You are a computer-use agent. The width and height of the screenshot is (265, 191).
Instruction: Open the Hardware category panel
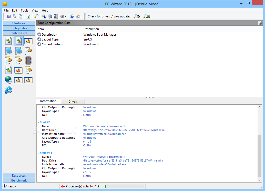point(19,23)
